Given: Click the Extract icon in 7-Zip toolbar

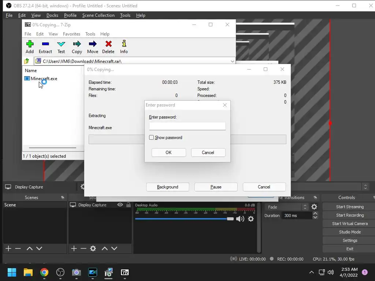Looking at the screenshot, I should click(x=45, y=44).
